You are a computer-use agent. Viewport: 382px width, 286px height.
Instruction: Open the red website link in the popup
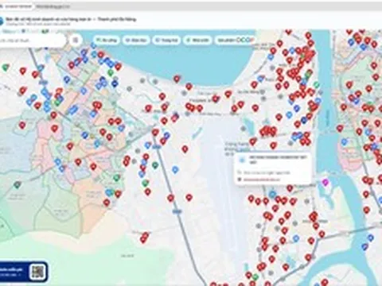click(x=262, y=180)
